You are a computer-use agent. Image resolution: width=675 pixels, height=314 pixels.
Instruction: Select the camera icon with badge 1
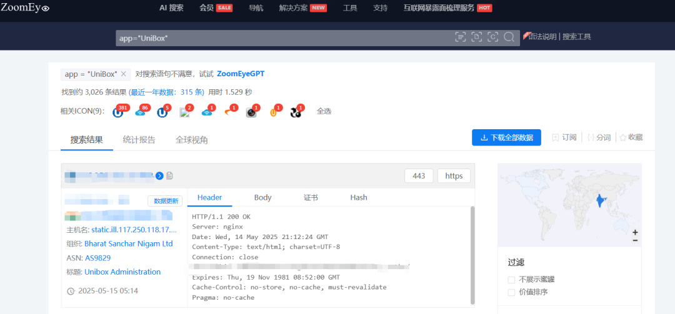coord(251,113)
